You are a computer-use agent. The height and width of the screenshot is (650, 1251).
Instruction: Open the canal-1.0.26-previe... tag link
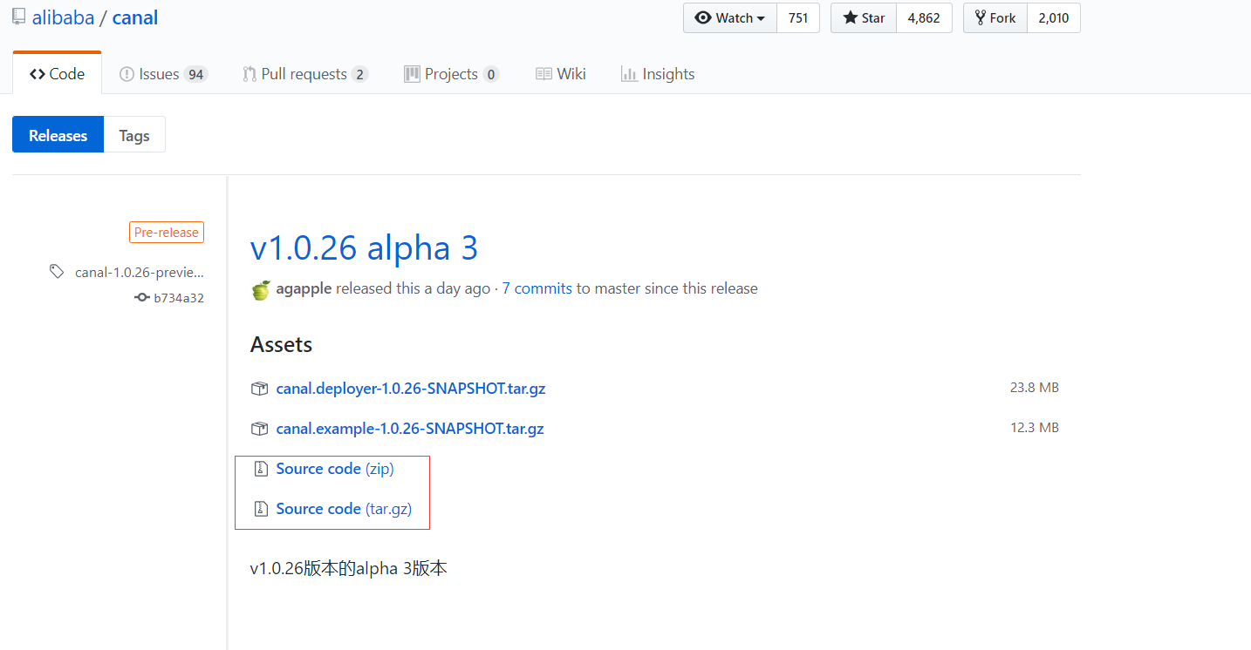(140, 272)
